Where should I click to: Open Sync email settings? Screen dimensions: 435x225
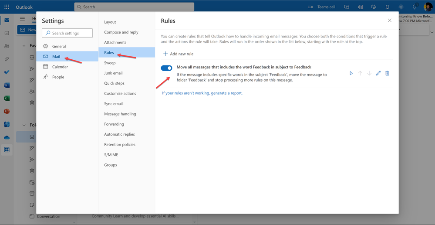127,104
